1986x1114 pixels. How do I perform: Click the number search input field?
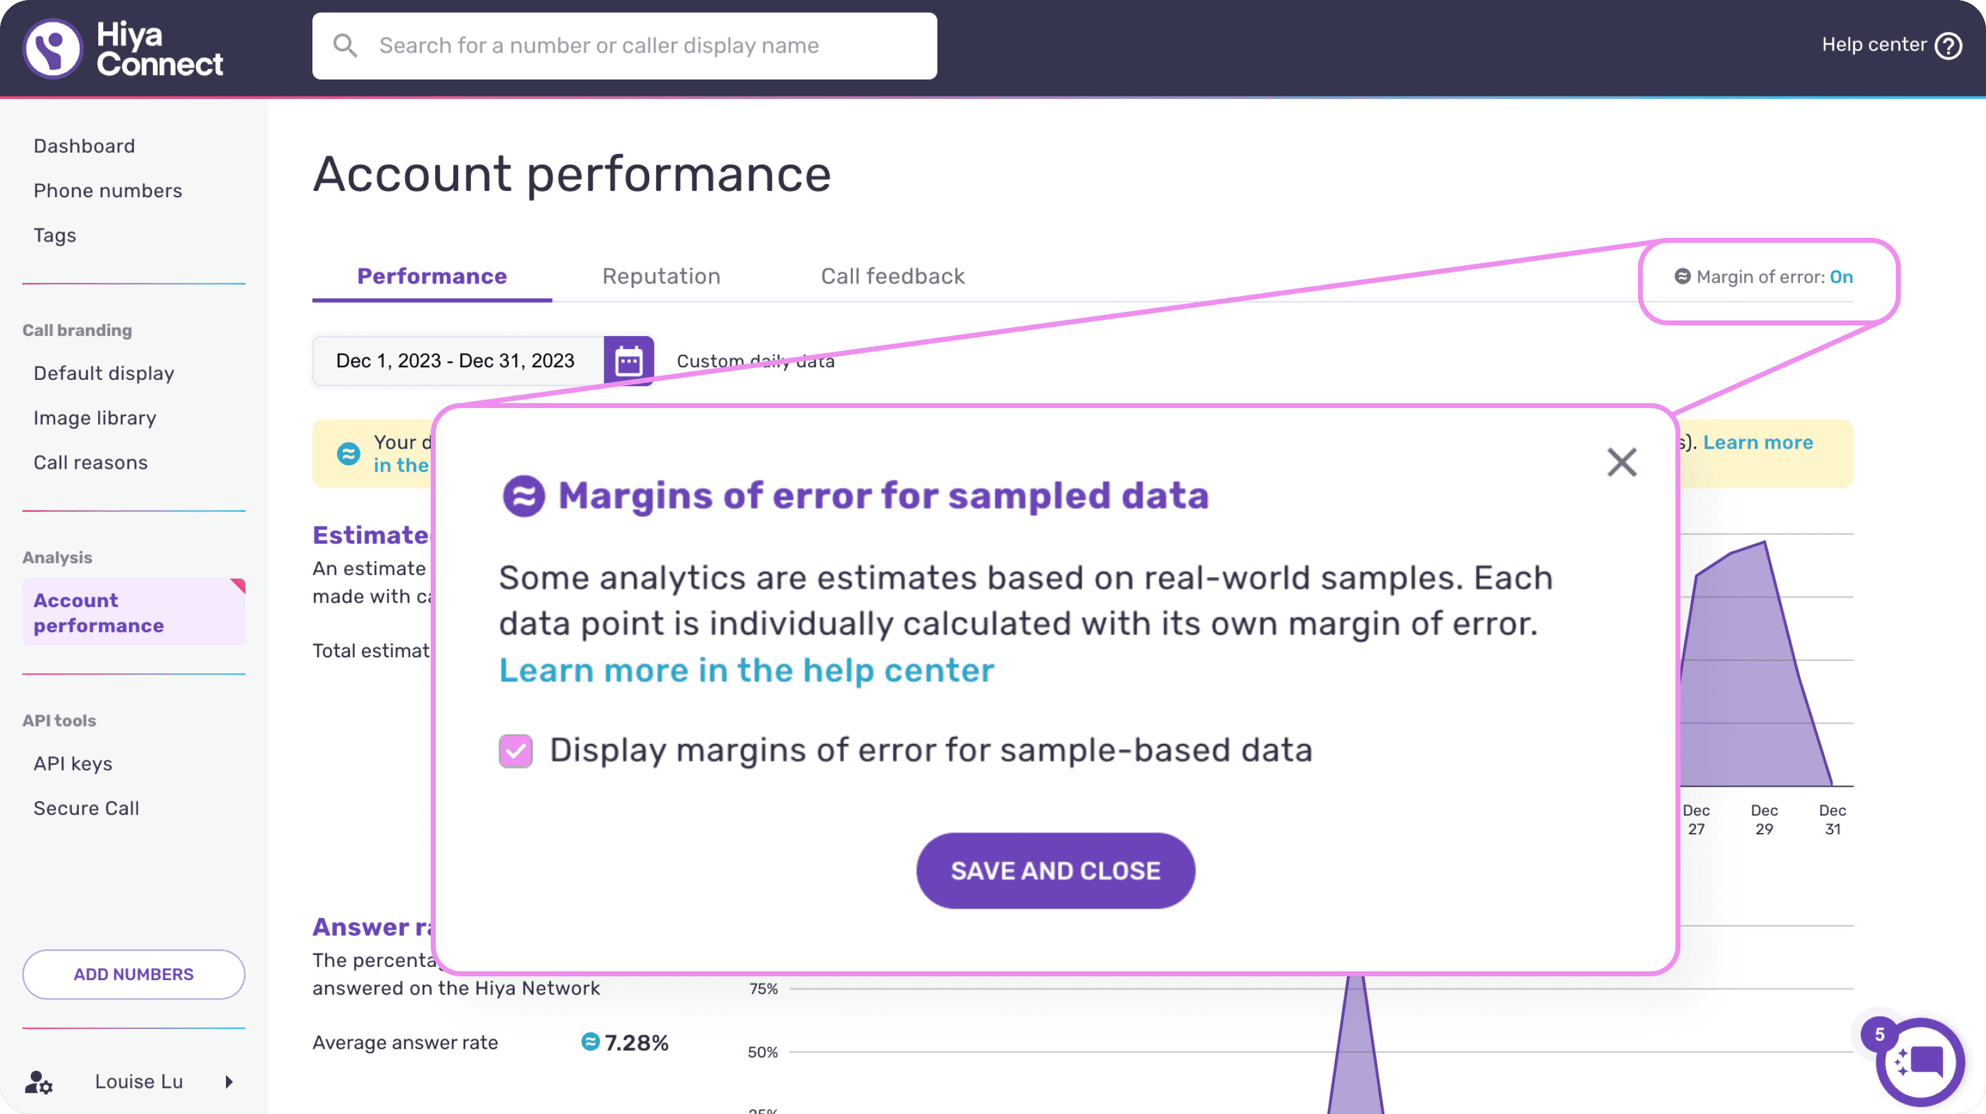point(624,46)
